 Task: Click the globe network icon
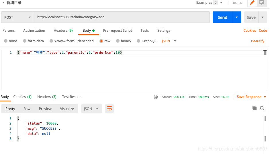pos(155,97)
